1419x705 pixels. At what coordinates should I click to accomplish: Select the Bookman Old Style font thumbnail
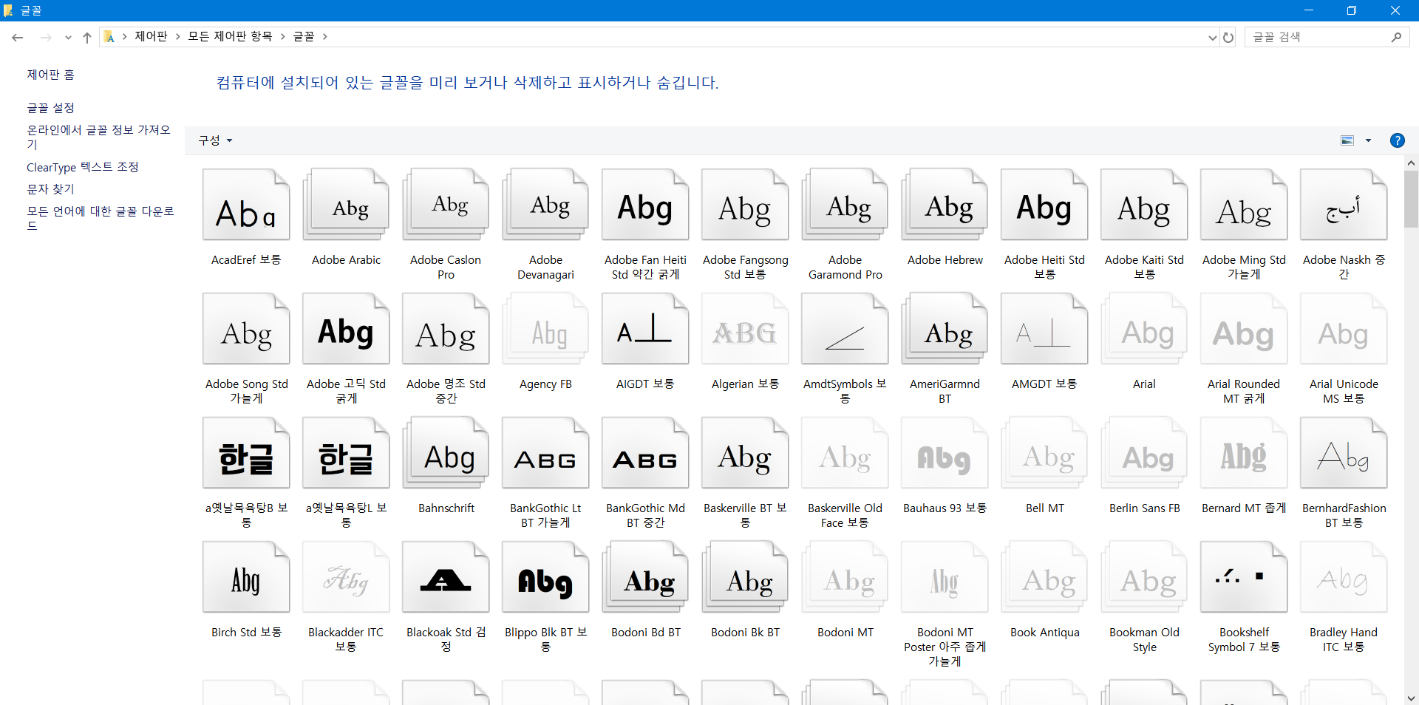click(1144, 577)
